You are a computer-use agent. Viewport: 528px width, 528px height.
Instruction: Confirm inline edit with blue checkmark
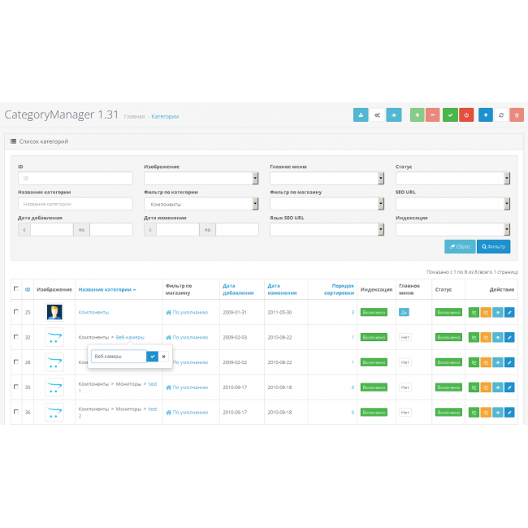click(152, 356)
